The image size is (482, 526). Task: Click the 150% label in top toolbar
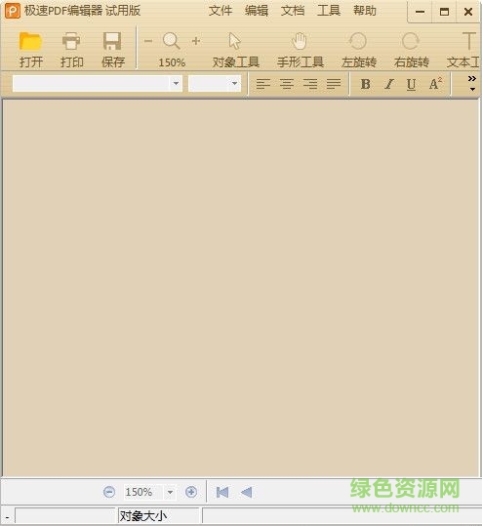172,62
